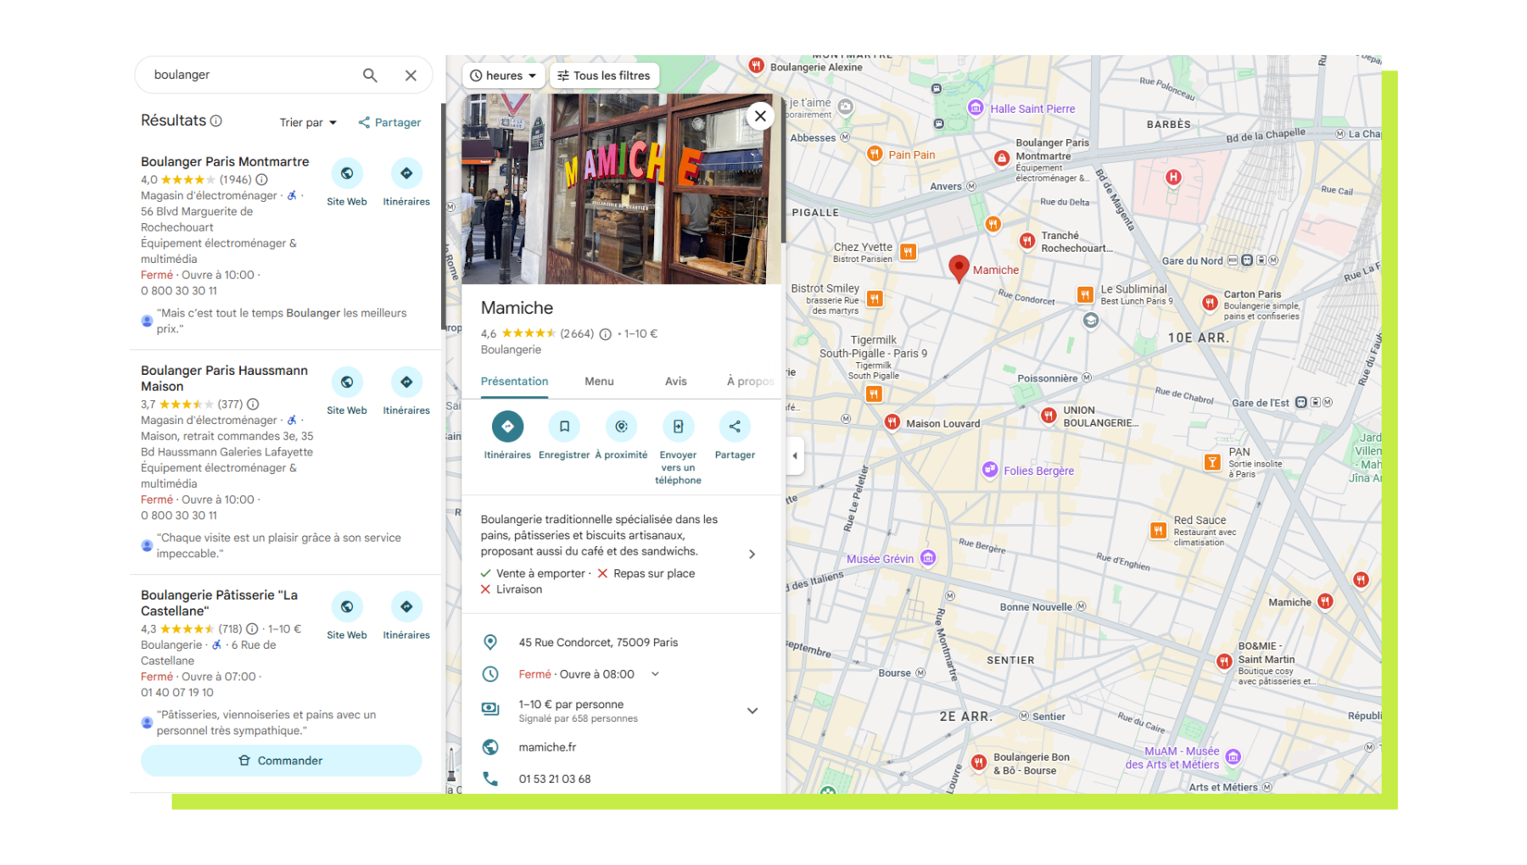
Task: Select PAN bar map marker
Action: 1212,462
